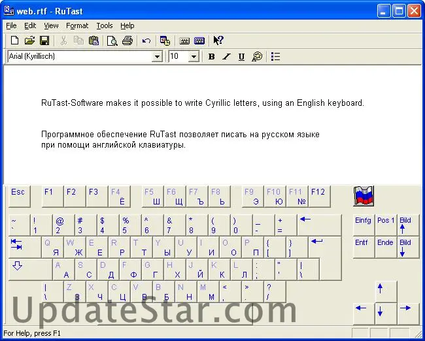Save the document with the floppy icon
Image resolution: width=425 pixels, height=341 pixels.
coord(44,41)
